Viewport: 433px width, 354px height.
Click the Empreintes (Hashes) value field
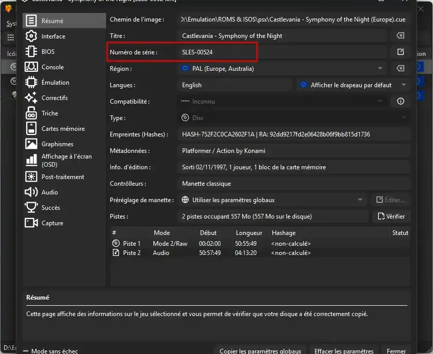pyautogui.click(x=294, y=134)
